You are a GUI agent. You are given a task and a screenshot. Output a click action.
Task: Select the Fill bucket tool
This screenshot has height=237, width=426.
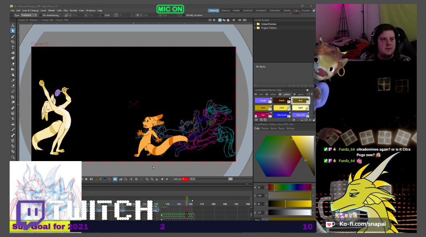(x=13, y=53)
